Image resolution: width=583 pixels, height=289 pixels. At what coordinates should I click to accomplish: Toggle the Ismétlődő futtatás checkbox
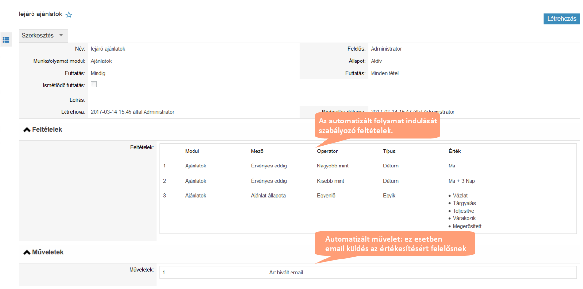94,85
